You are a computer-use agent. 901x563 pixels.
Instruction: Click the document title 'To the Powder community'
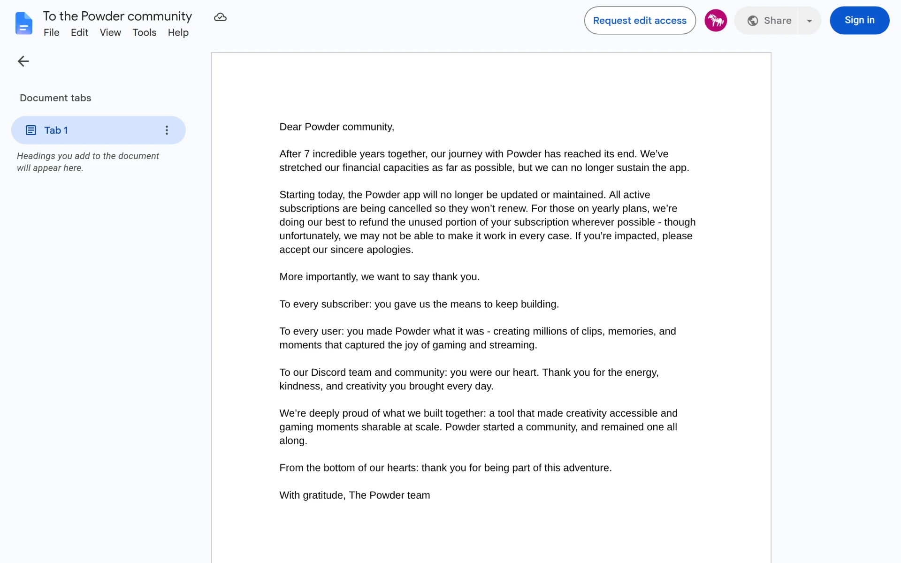(x=117, y=16)
